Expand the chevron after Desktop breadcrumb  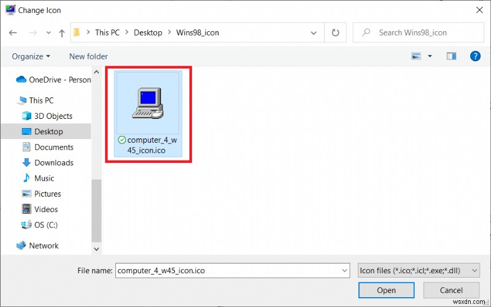click(x=169, y=32)
